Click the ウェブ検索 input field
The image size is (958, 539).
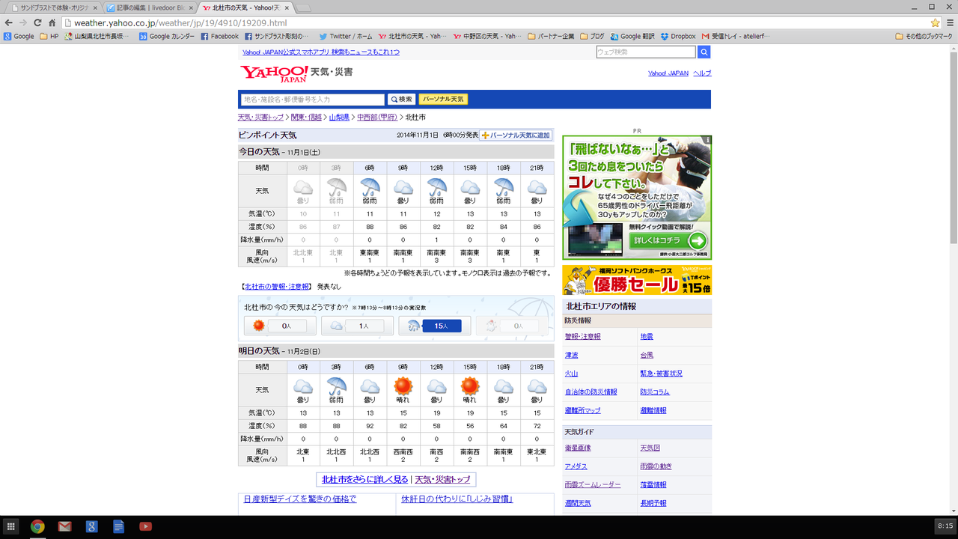(646, 52)
